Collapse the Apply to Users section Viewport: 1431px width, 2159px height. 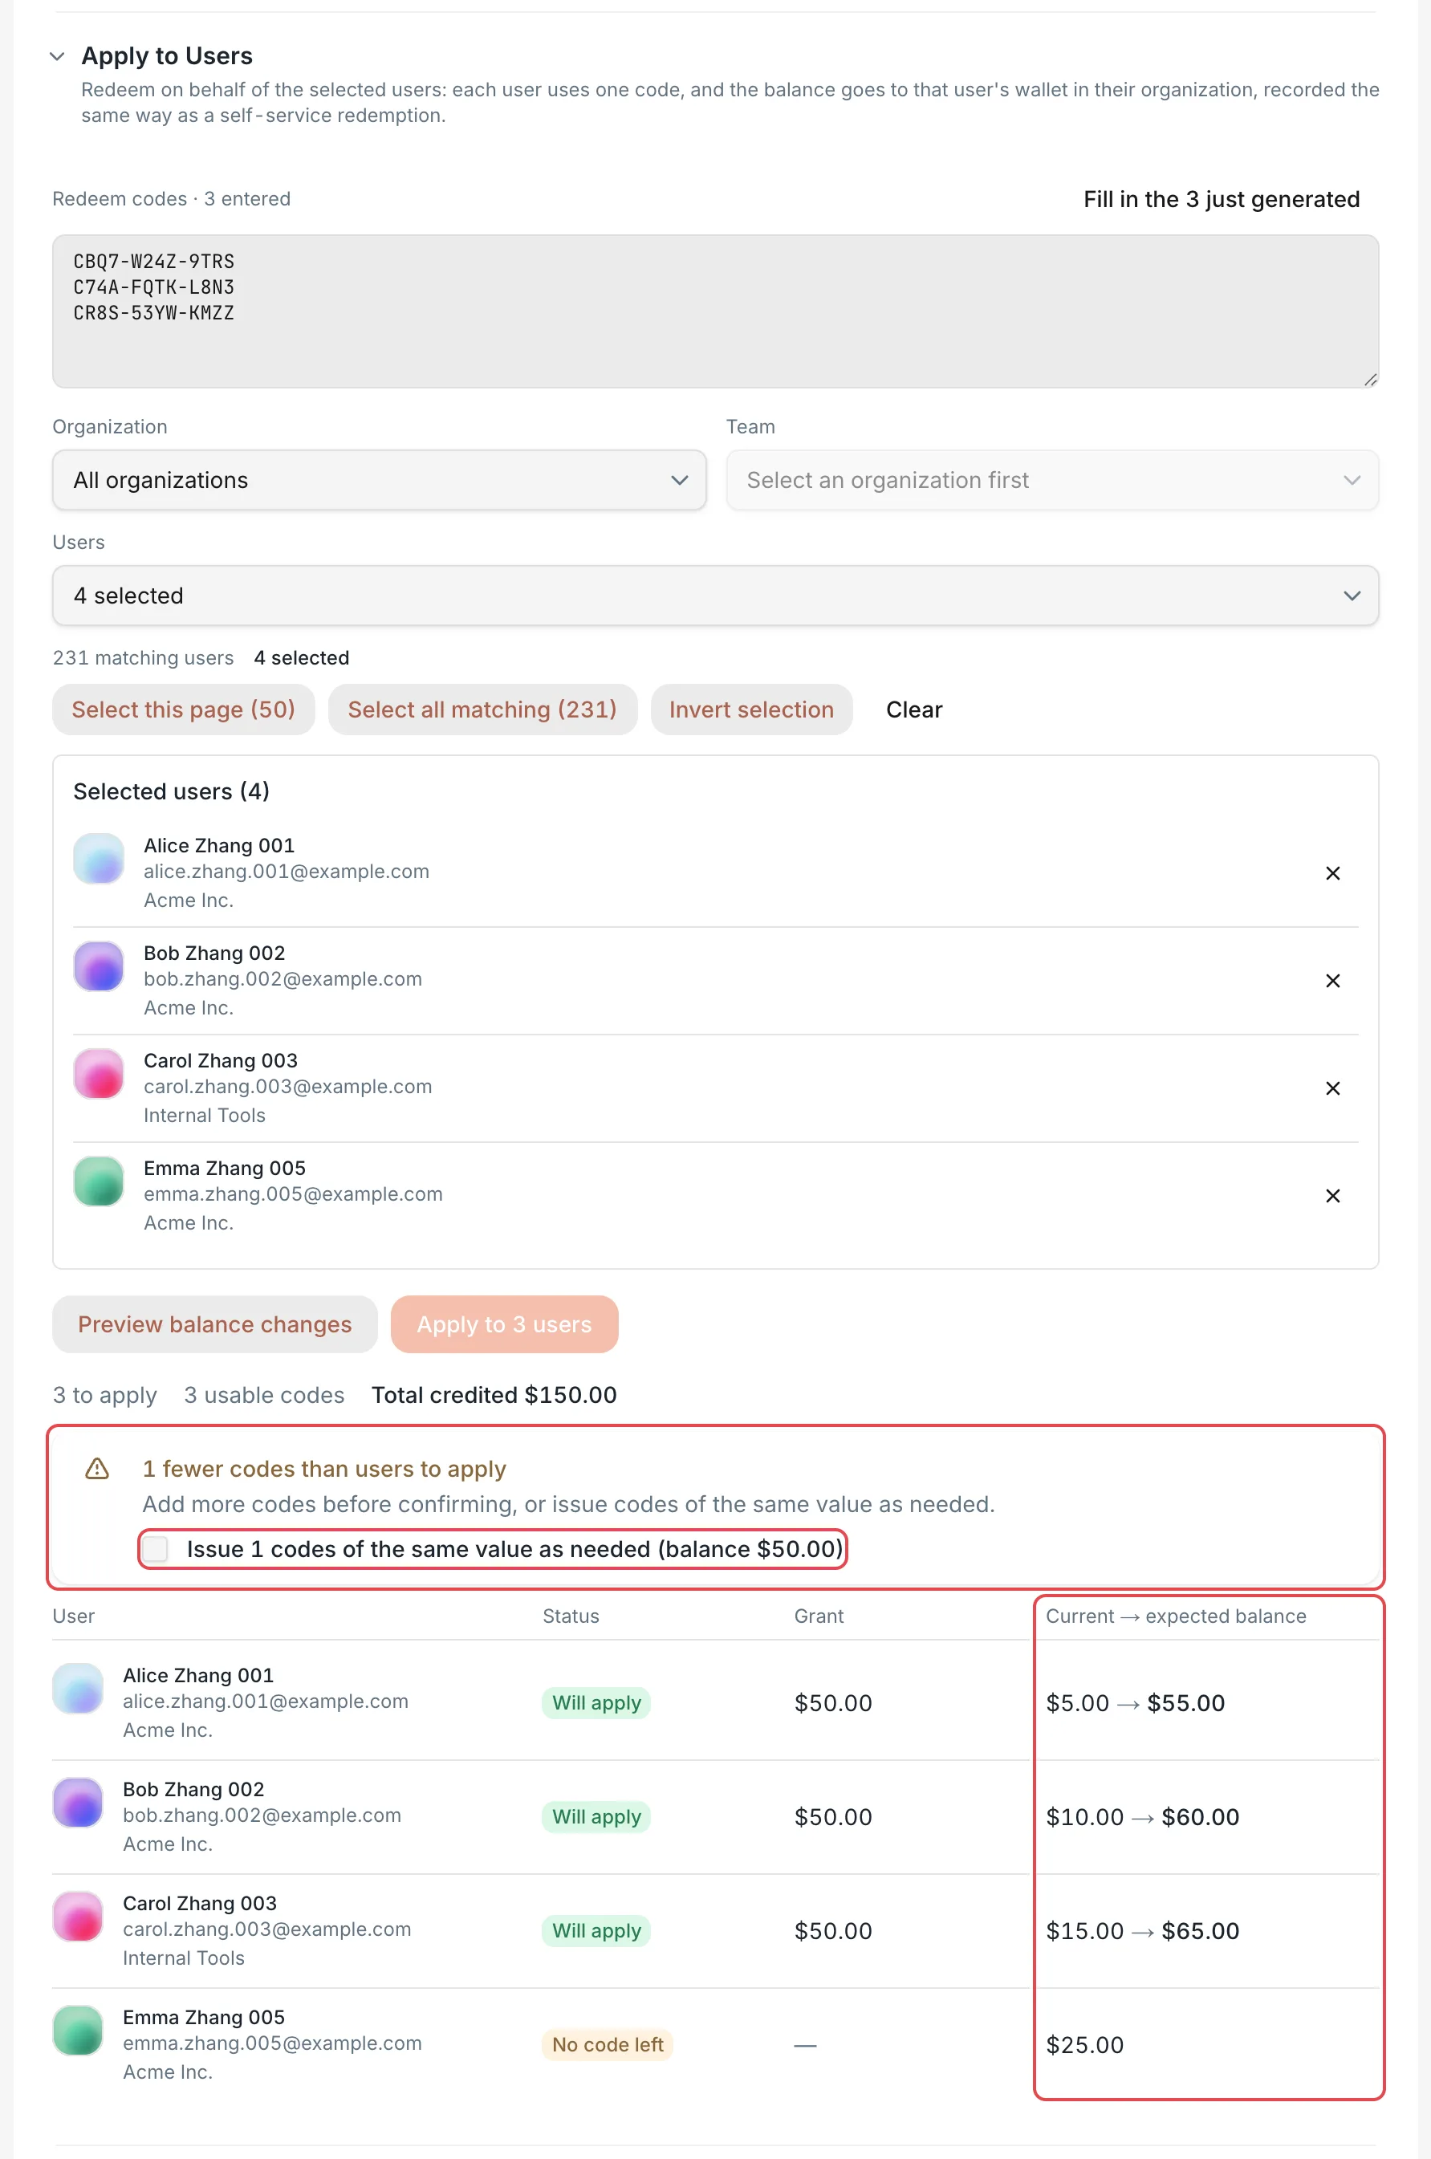pyautogui.click(x=57, y=56)
